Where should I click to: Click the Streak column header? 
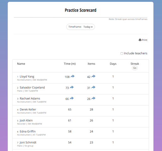135,64
